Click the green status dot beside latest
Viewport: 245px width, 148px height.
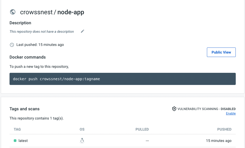(15, 141)
